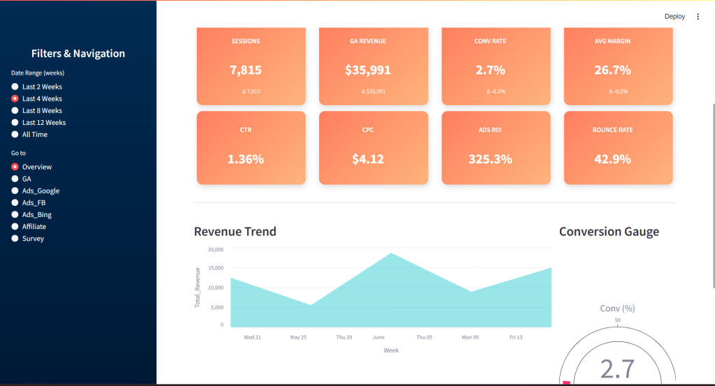The image size is (715, 386).
Task: Click the Deploy button
Action: tap(675, 17)
